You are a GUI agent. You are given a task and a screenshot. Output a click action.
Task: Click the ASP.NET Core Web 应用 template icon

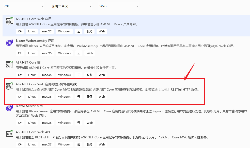(x=10, y=21)
